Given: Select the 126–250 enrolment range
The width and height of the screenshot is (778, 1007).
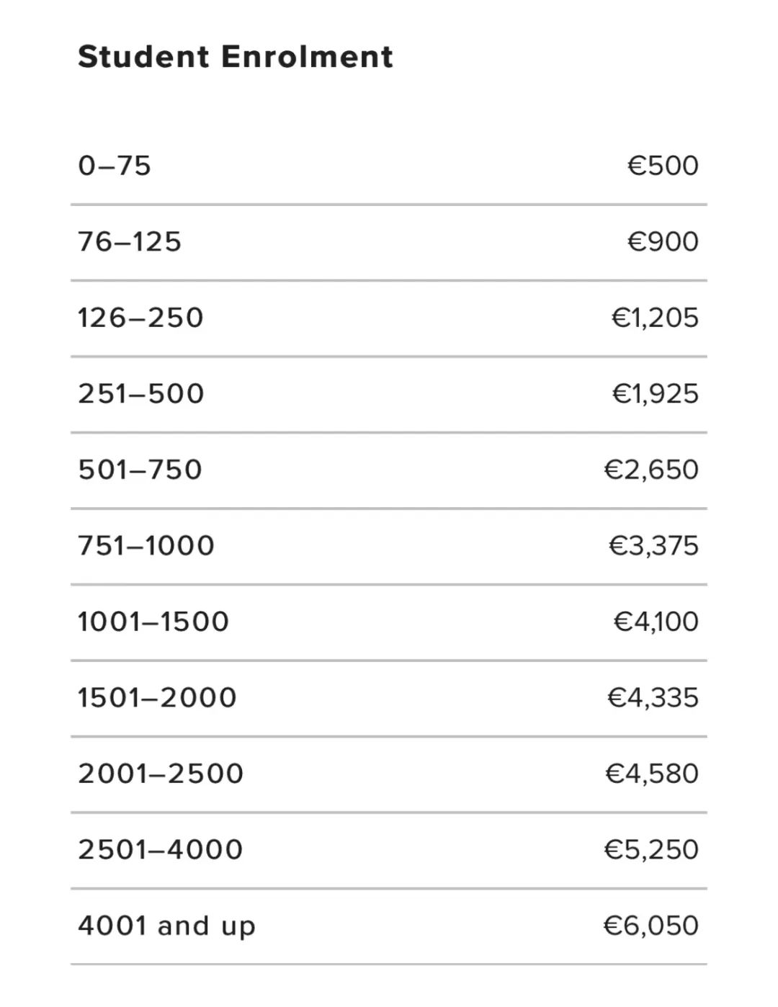Looking at the screenshot, I should tap(140, 318).
